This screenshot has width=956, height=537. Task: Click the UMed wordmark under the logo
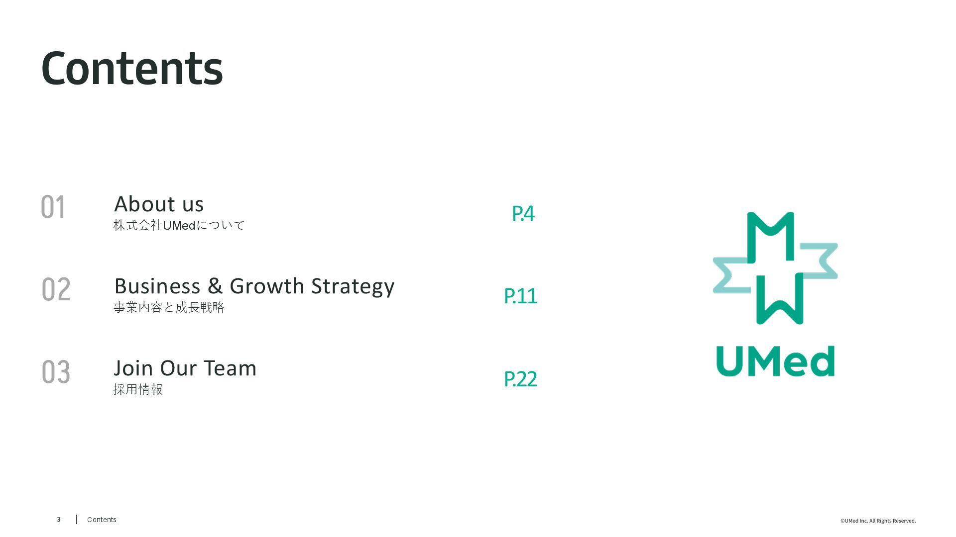pyautogui.click(x=775, y=361)
